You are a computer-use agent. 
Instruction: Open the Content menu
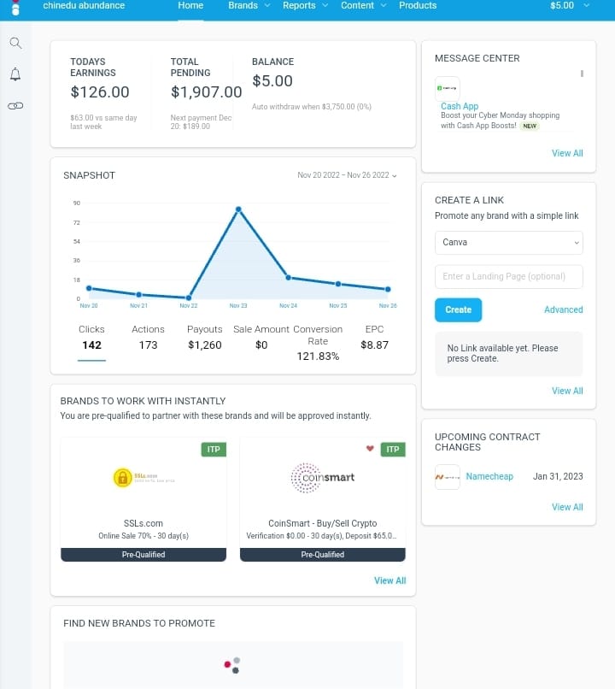tap(357, 6)
